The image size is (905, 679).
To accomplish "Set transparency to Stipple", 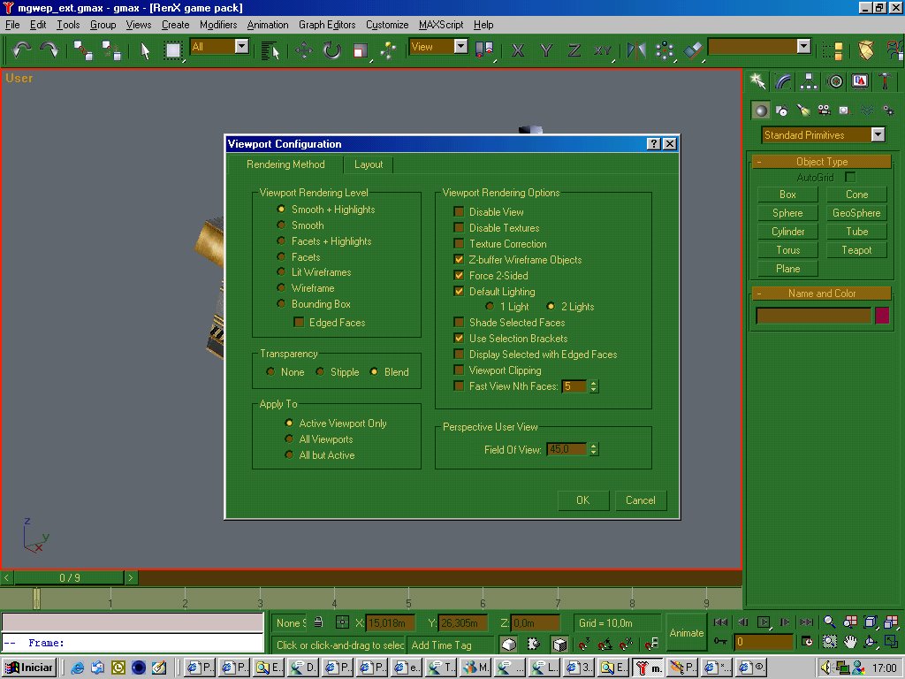I will pos(320,372).
